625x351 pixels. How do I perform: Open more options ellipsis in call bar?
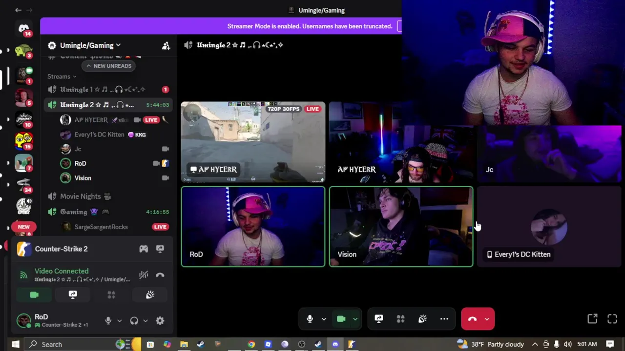(x=444, y=319)
